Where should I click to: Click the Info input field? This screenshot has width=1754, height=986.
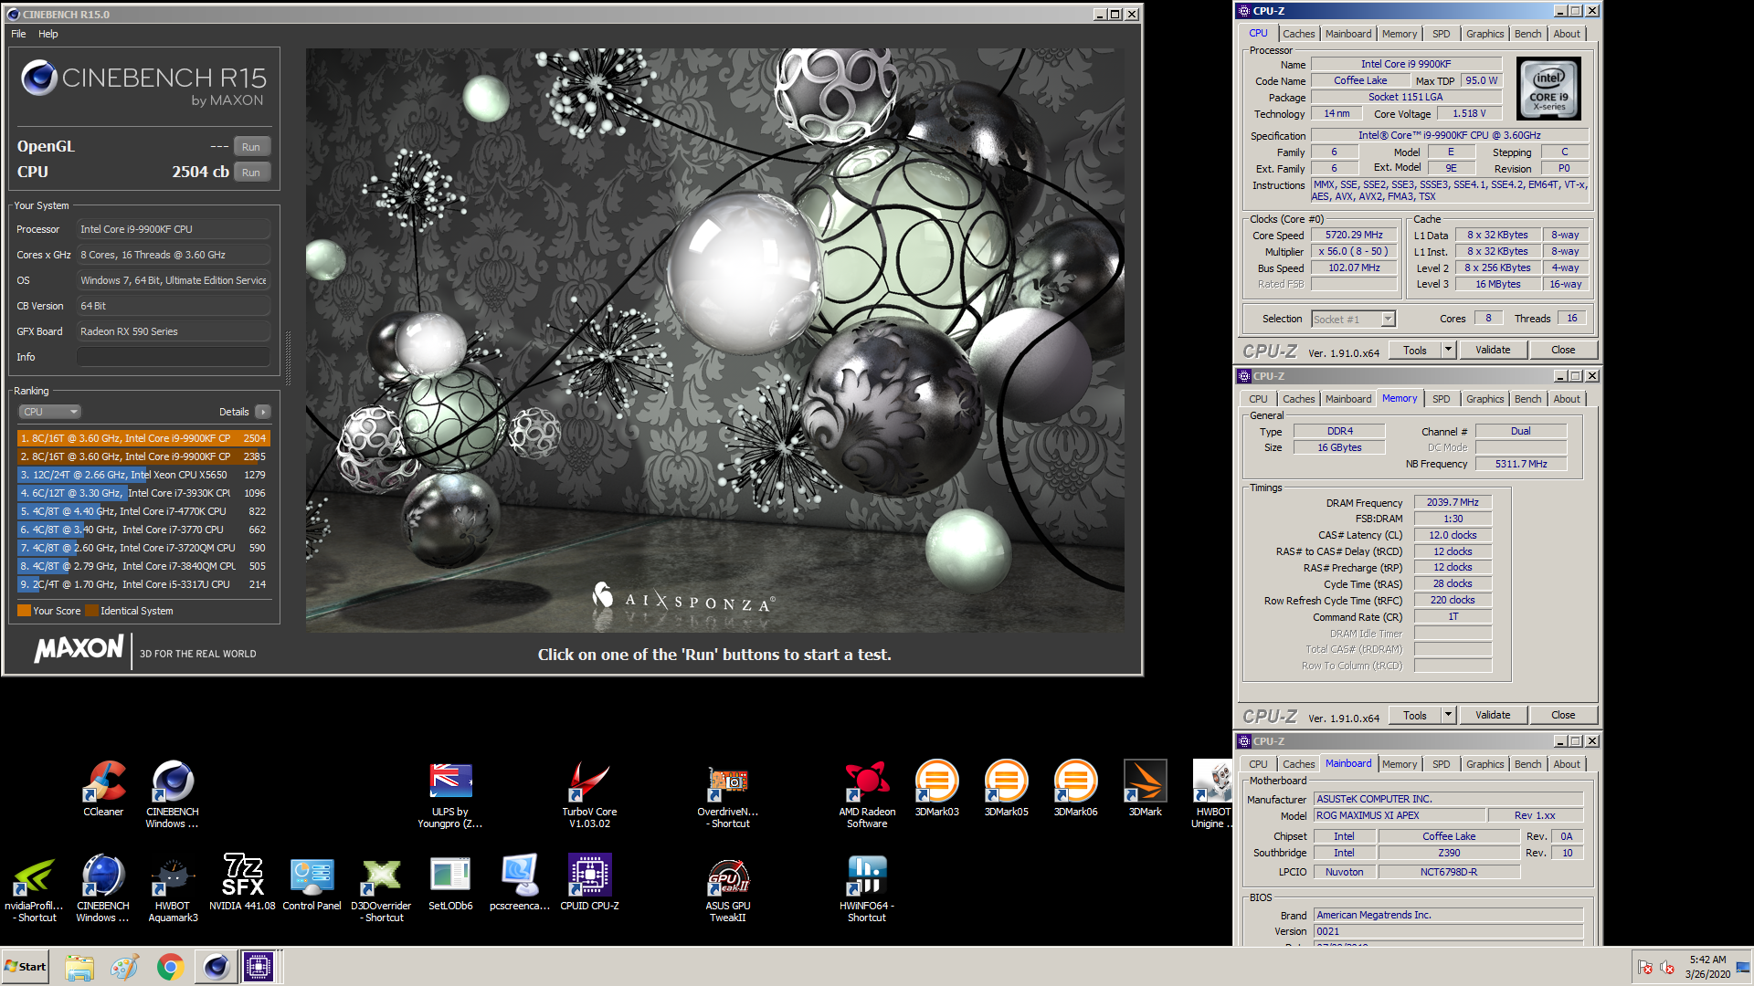tap(174, 357)
